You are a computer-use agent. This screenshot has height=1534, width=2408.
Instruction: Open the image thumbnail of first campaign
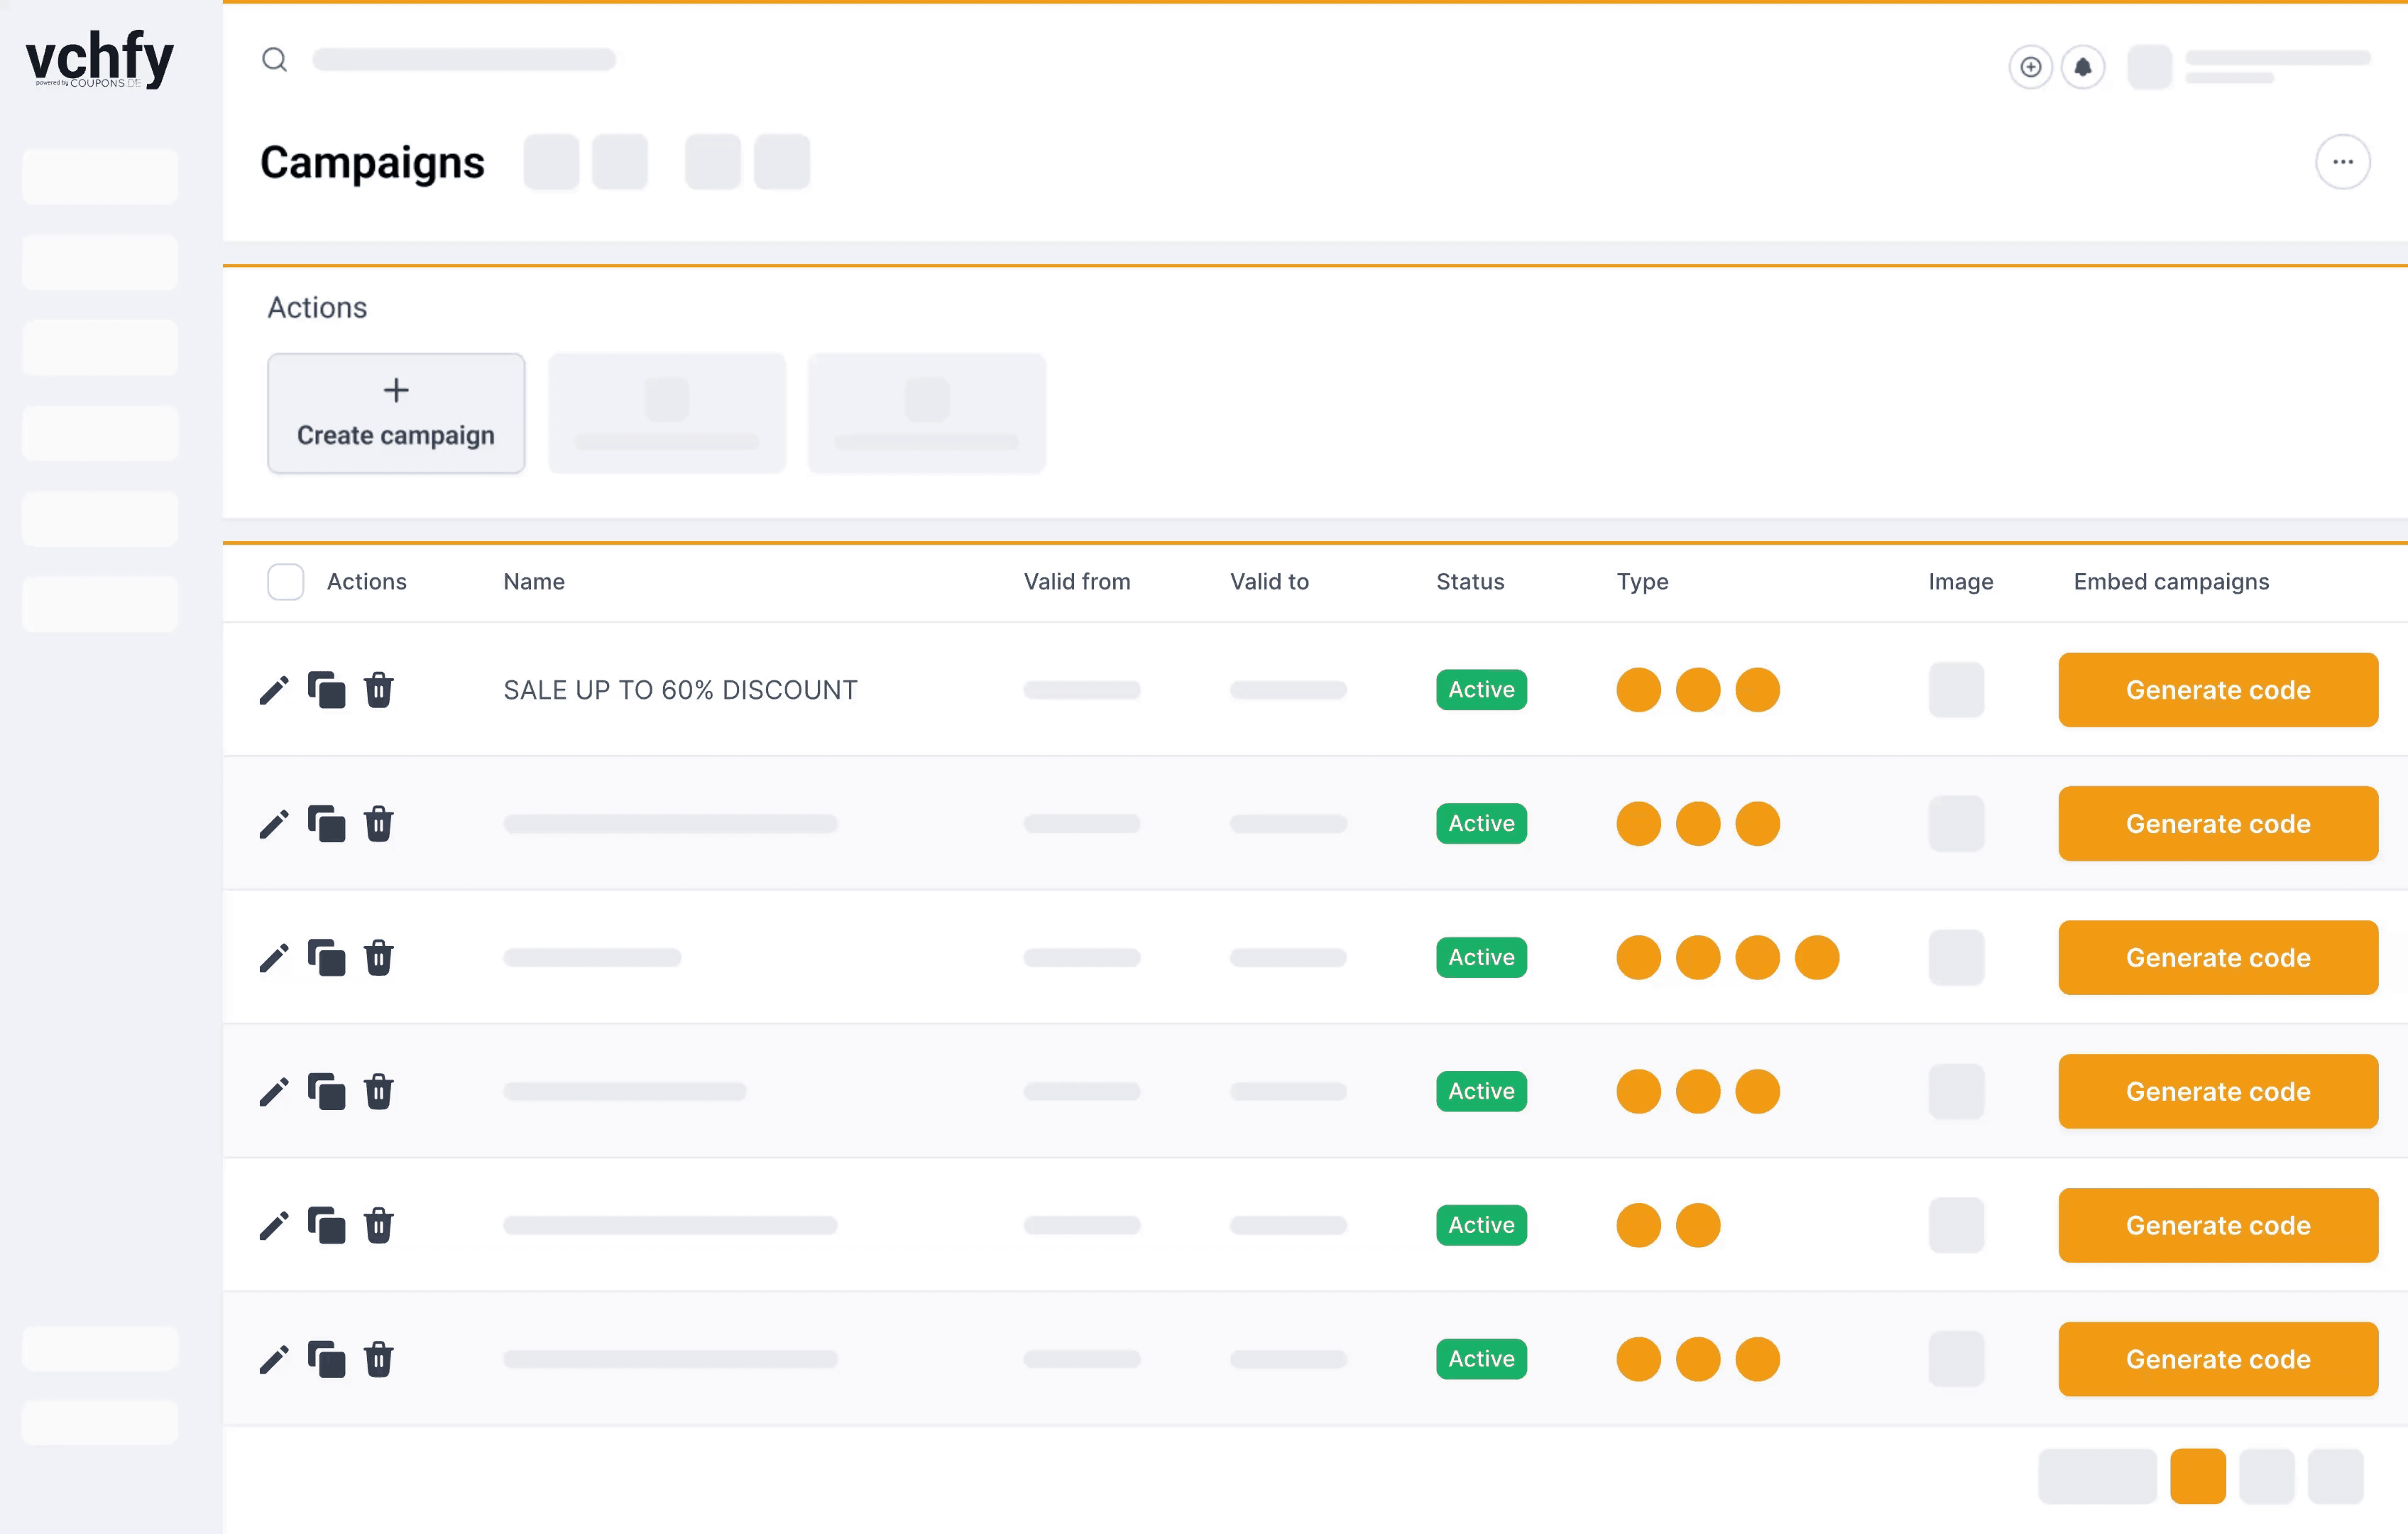pyautogui.click(x=1956, y=690)
